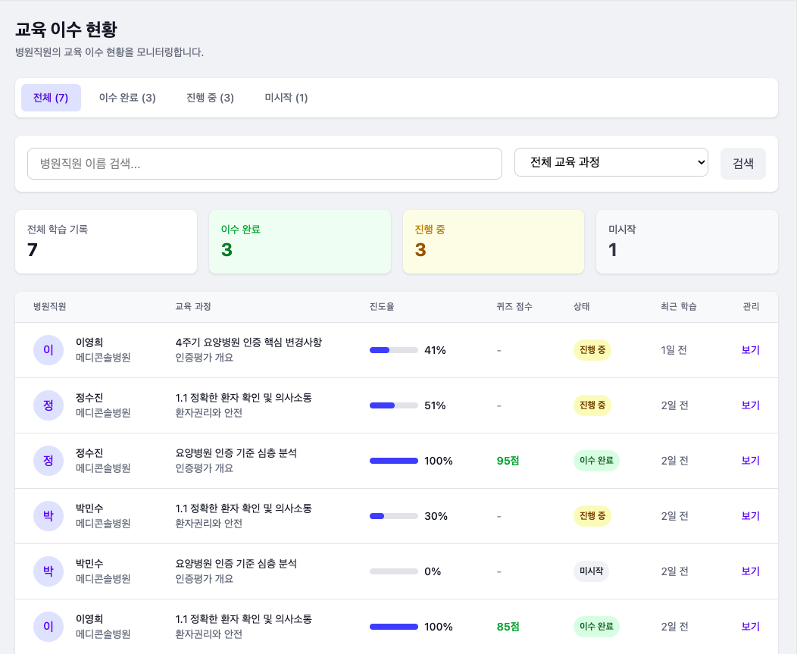Click the 41% progress bar

393,350
